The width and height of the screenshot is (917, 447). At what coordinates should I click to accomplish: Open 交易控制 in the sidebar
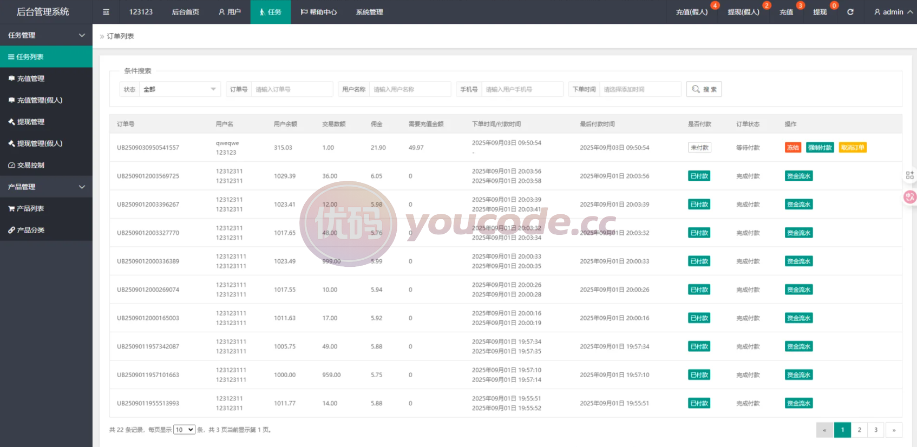click(x=46, y=165)
